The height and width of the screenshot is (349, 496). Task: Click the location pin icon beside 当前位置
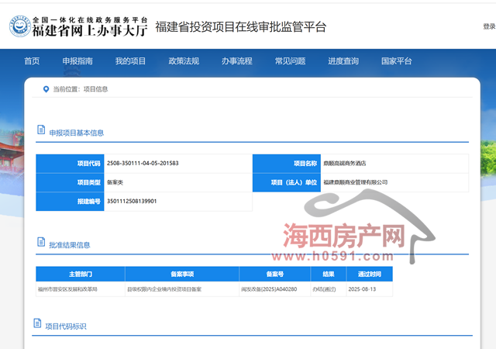point(46,89)
